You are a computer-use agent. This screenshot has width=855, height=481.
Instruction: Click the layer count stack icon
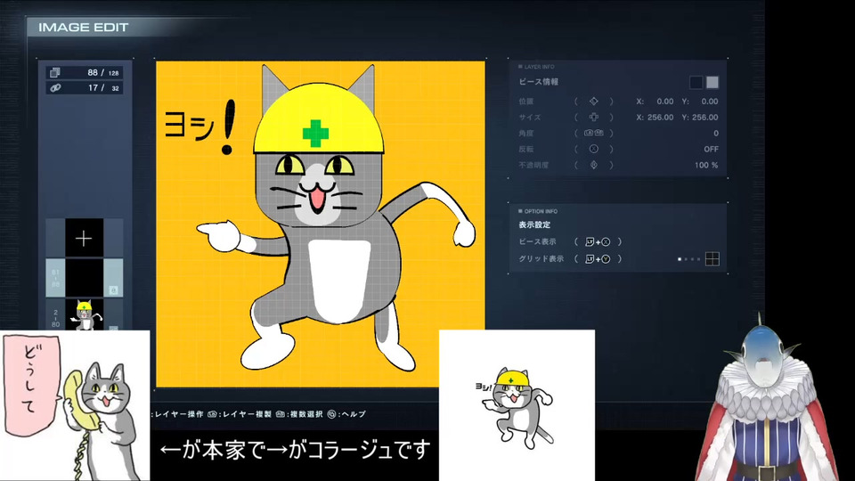click(x=55, y=72)
